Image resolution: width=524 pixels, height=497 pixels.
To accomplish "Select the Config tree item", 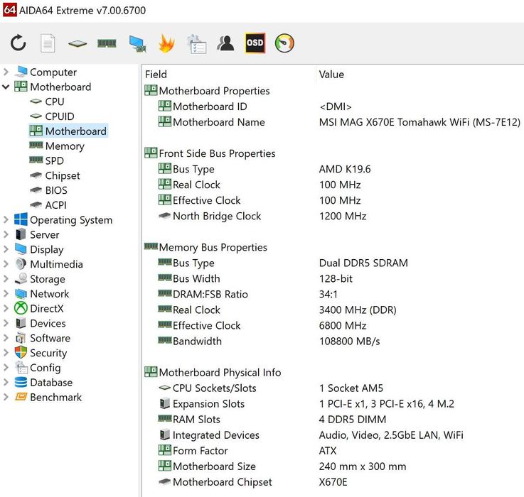I will pyautogui.click(x=38, y=367).
